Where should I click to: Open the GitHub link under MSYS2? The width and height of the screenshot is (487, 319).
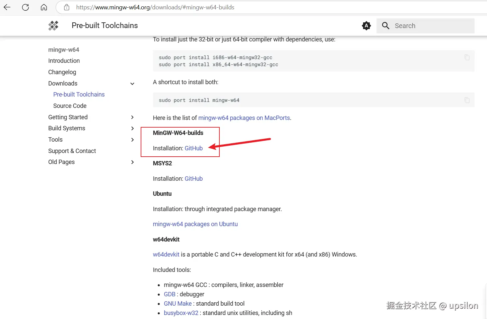point(194,179)
